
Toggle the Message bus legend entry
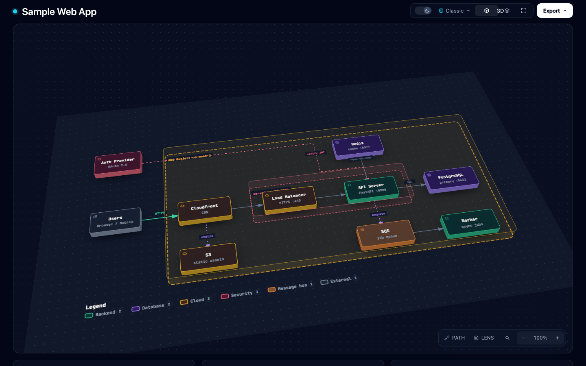[290, 287]
